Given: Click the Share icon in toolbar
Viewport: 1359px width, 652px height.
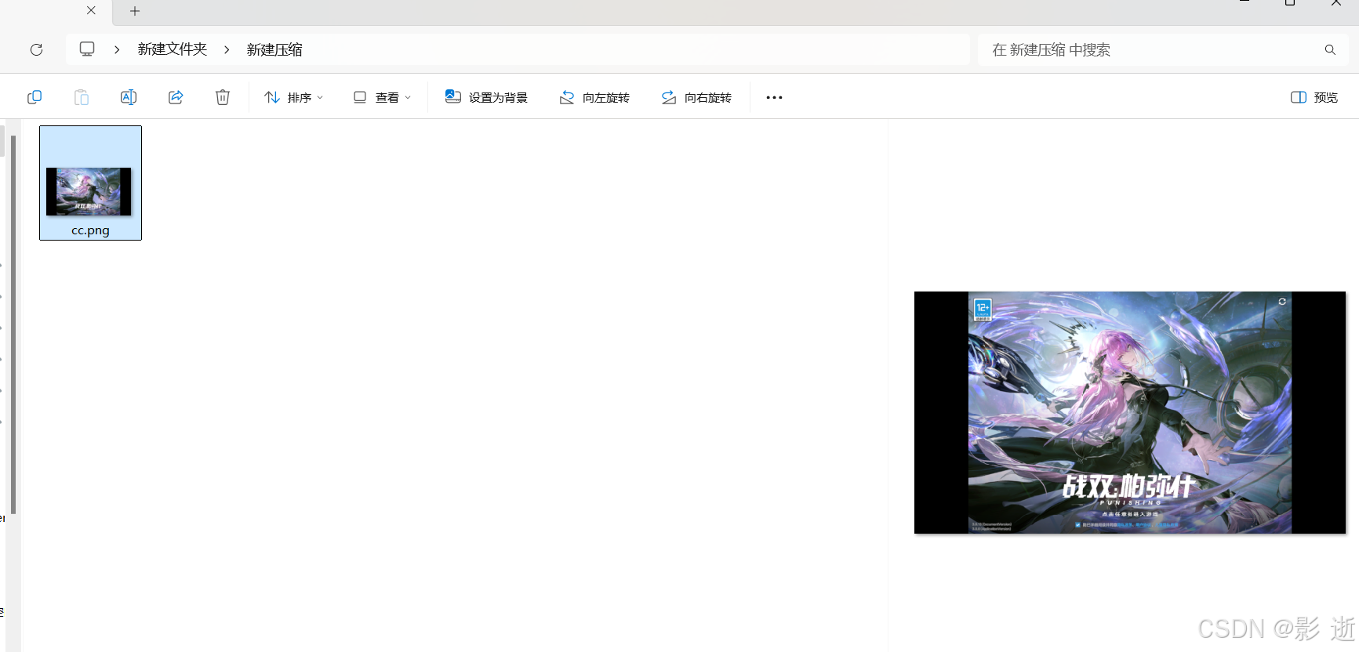Looking at the screenshot, I should (x=176, y=97).
